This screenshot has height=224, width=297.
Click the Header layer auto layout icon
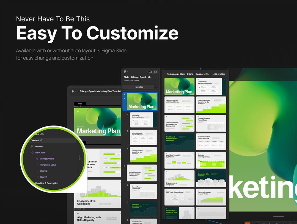[32, 147]
